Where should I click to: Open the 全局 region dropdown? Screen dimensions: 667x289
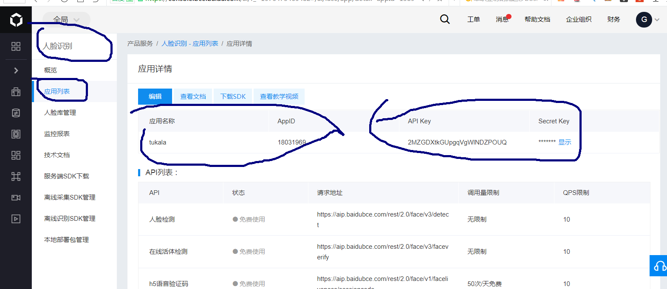click(66, 19)
